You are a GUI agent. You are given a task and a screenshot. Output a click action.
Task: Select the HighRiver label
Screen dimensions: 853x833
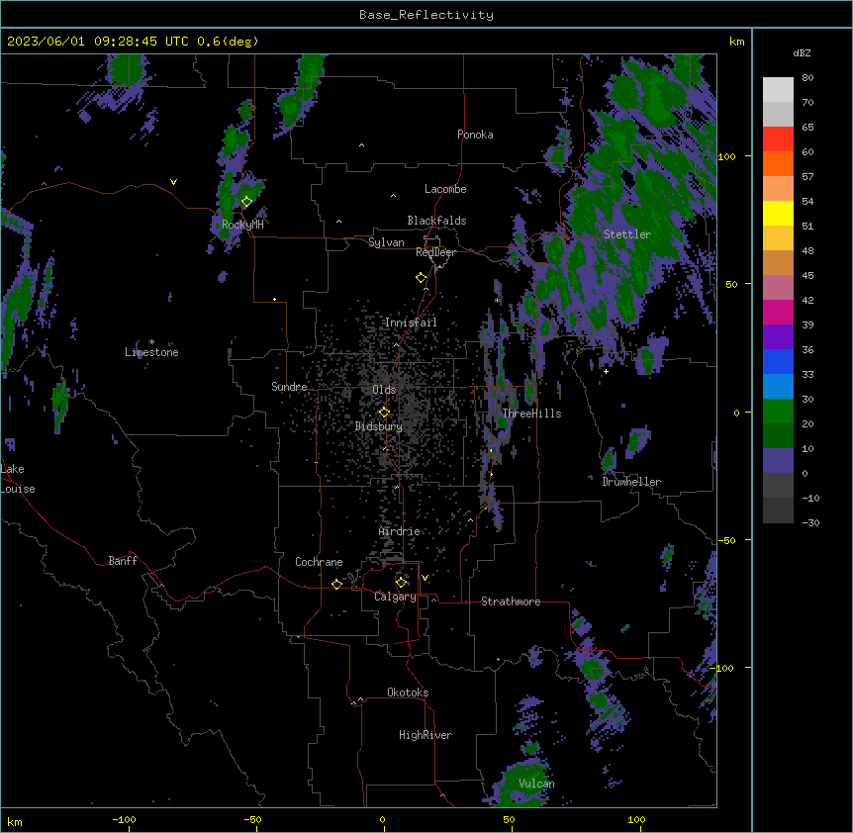[426, 735]
